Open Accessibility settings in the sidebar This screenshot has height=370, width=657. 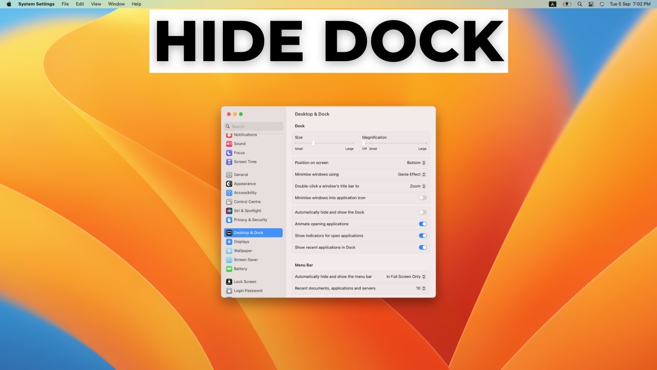pos(253,193)
